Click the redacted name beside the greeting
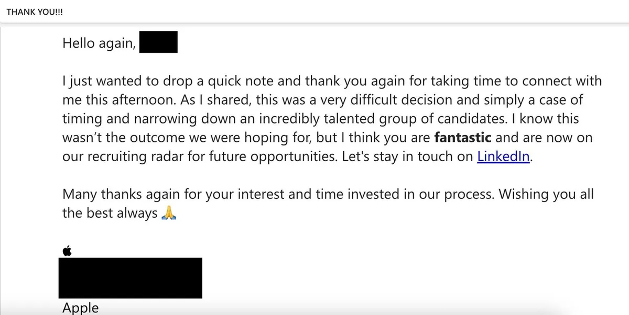The height and width of the screenshot is (315, 629). click(x=159, y=42)
